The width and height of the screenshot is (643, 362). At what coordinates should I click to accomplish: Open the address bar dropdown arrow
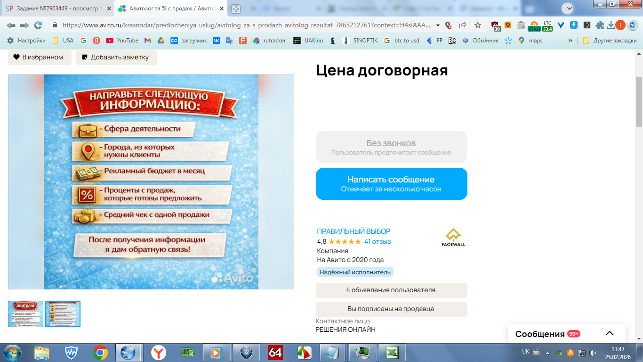point(438,25)
